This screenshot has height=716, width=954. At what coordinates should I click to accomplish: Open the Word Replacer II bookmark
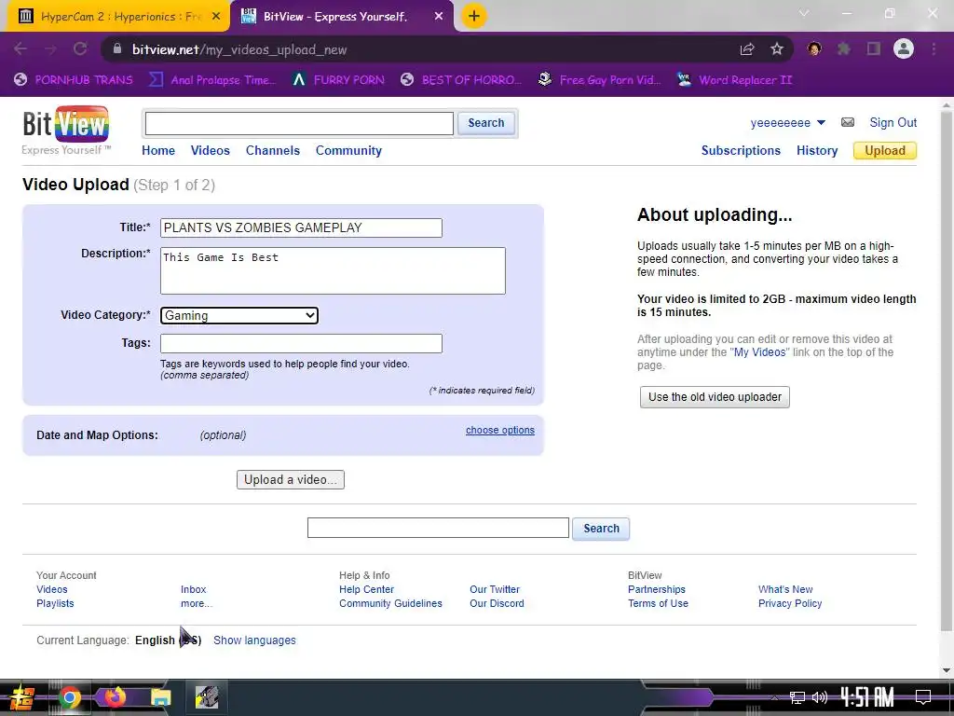pyautogui.click(x=735, y=80)
